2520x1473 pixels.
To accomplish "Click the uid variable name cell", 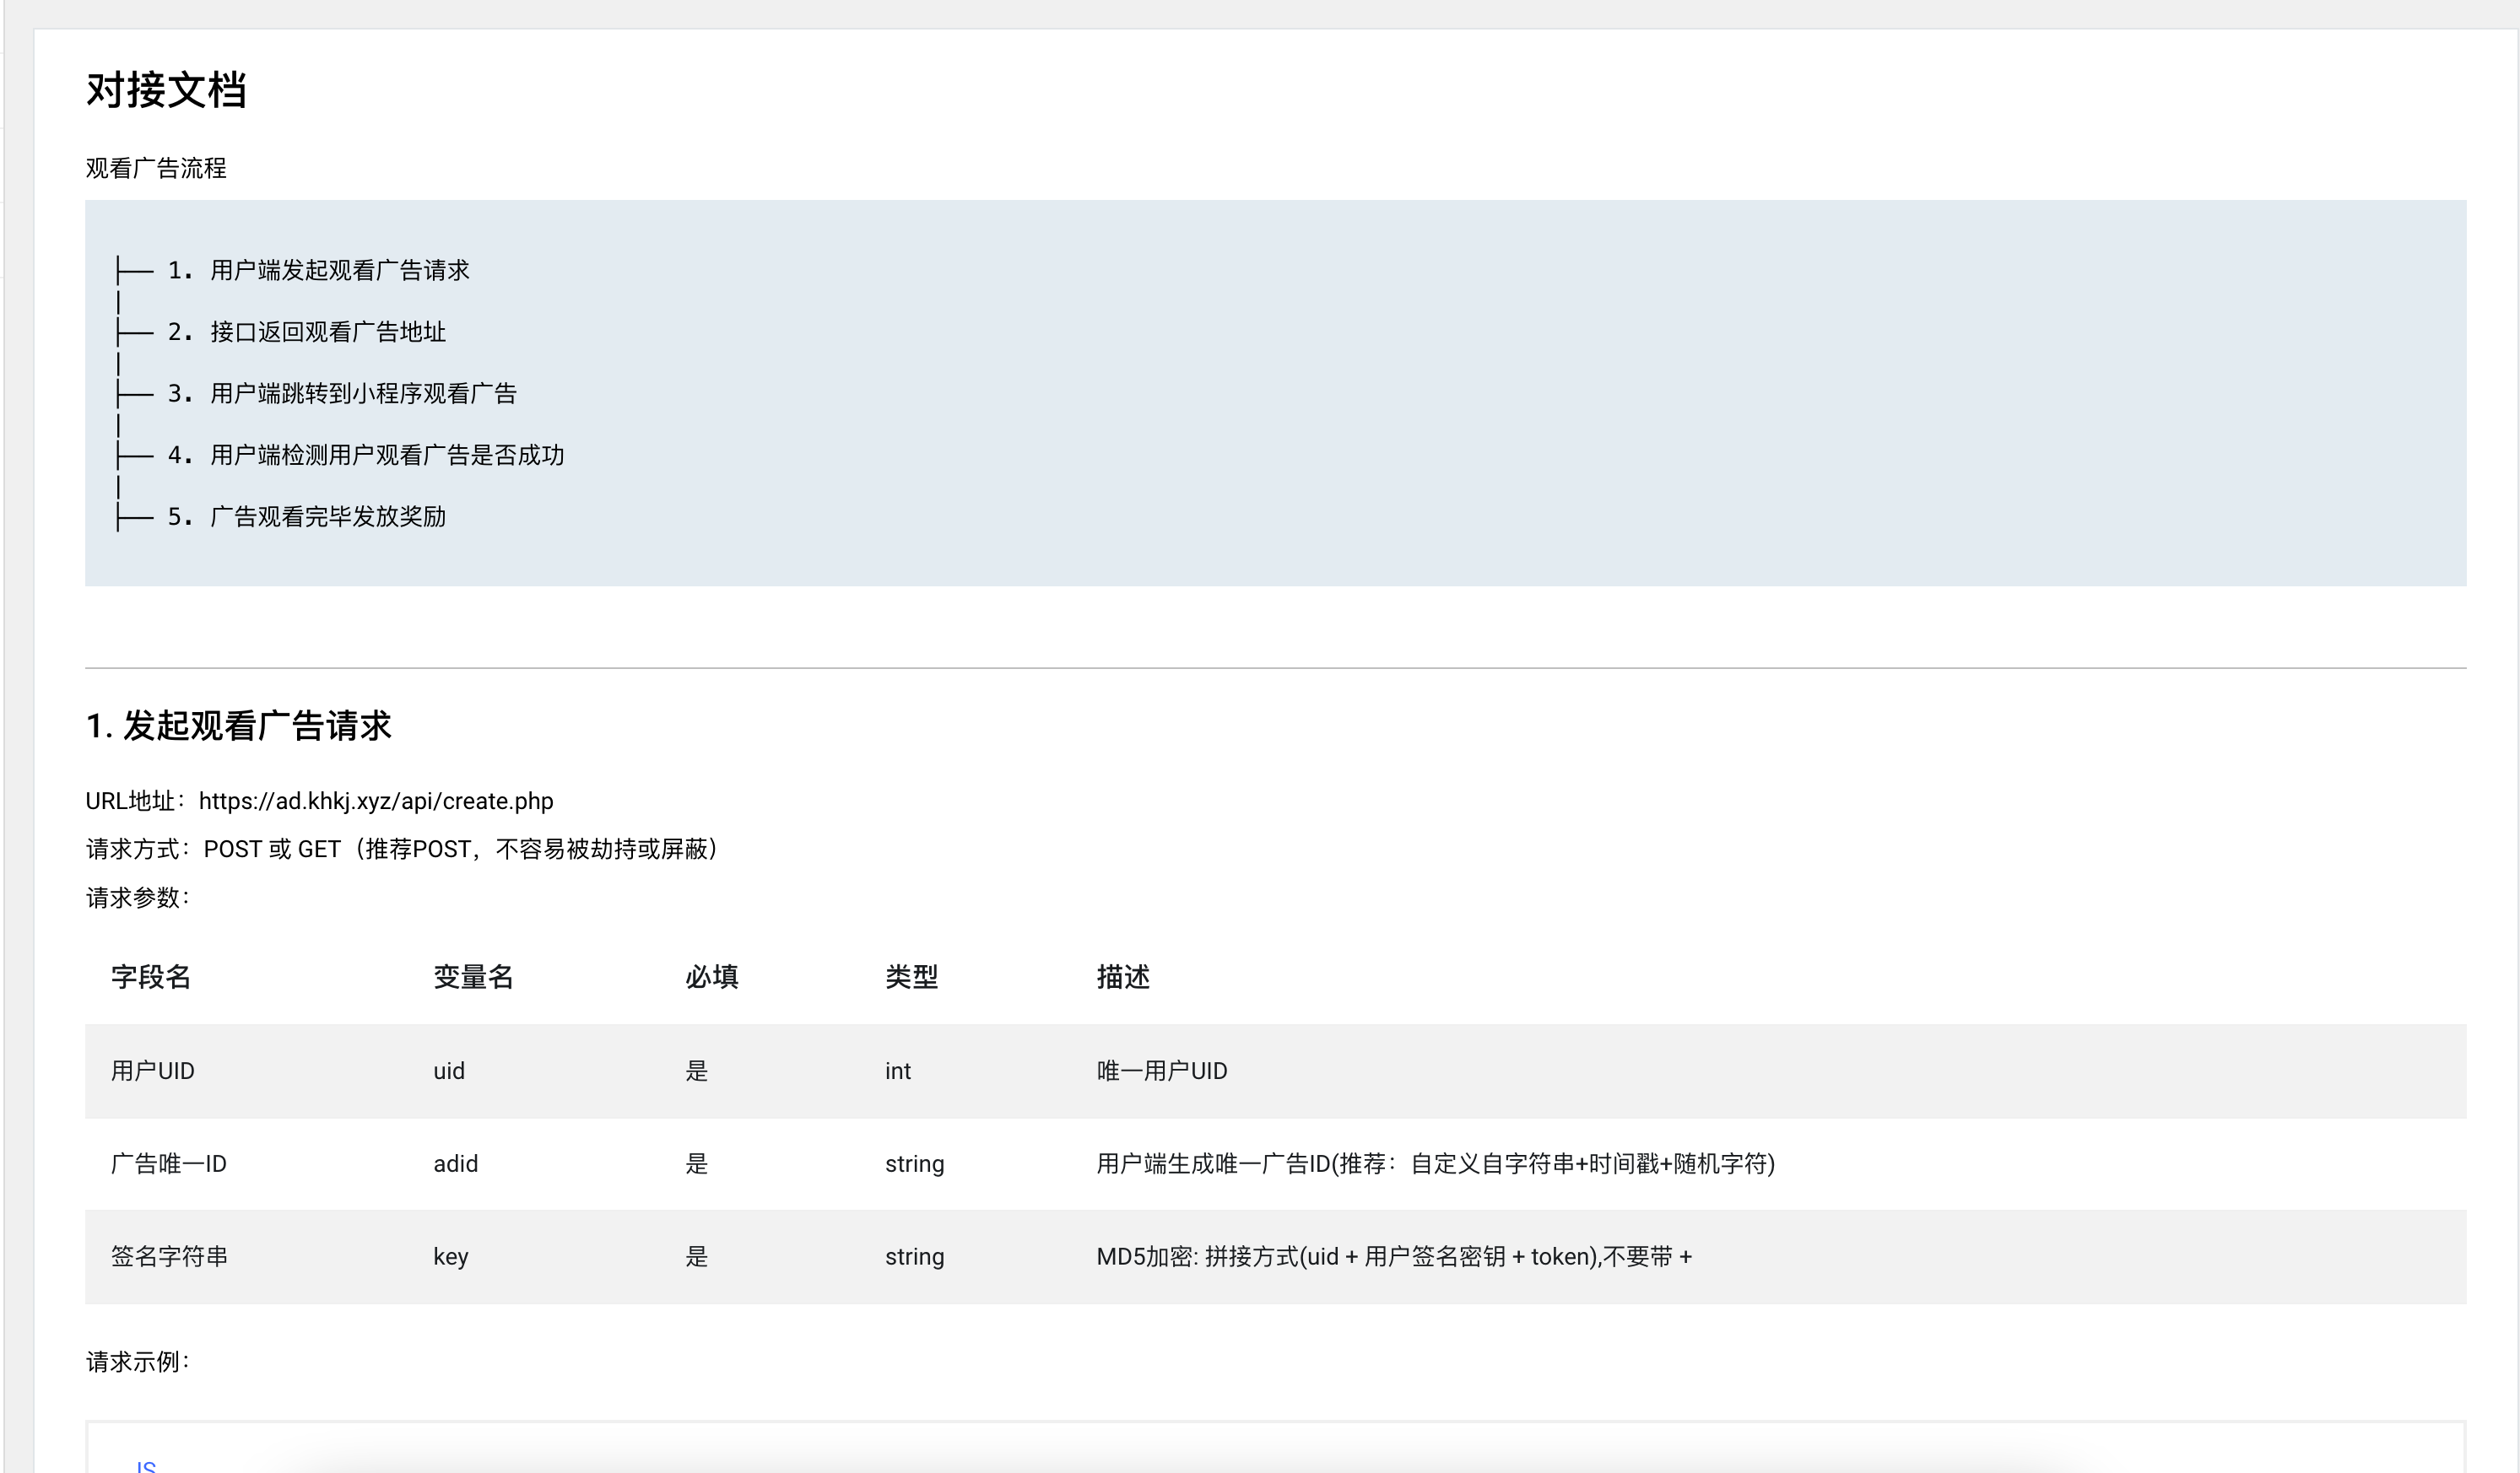I will click(449, 1071).
